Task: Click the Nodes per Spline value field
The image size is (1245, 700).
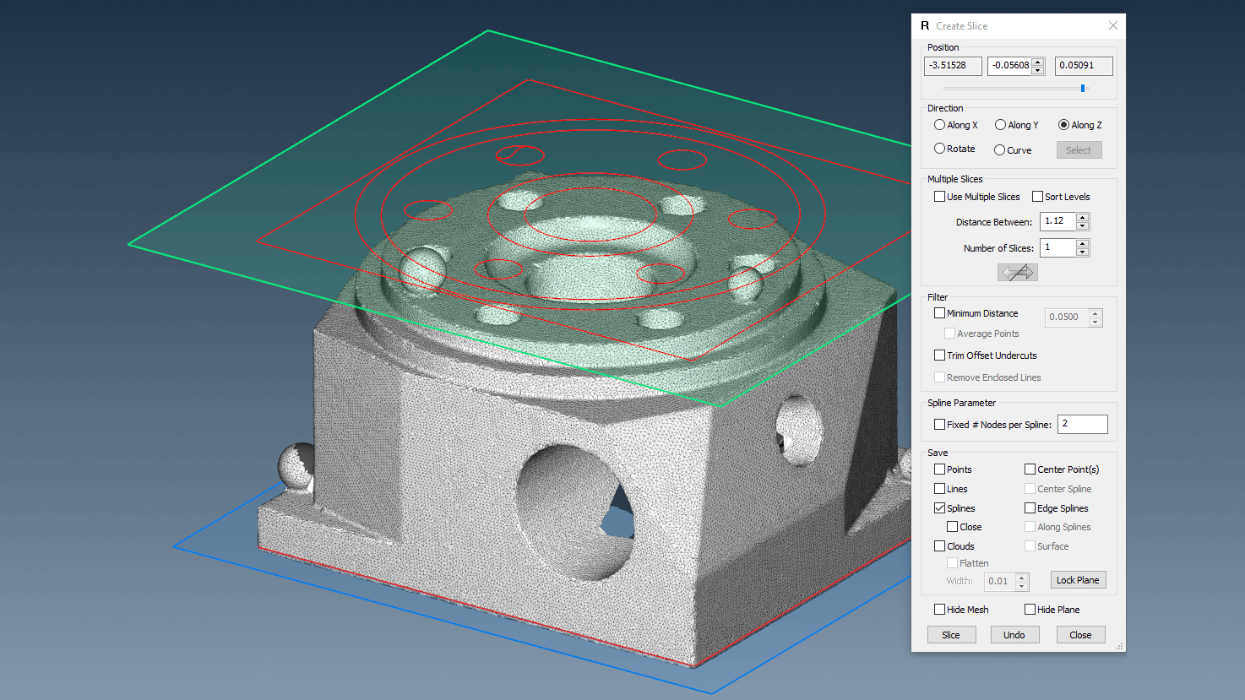Action: [x=1082, y=424]
